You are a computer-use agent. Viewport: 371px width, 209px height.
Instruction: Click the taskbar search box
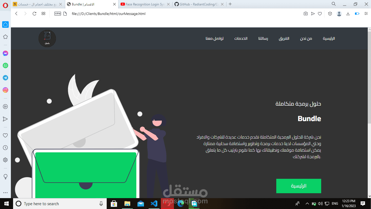(60, 204)
